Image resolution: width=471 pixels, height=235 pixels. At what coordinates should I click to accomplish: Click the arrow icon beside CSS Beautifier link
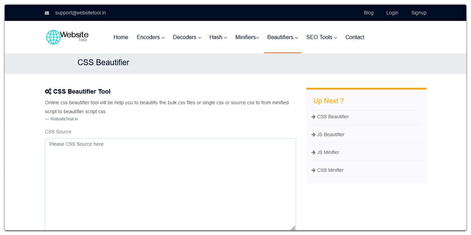[314, 117]
